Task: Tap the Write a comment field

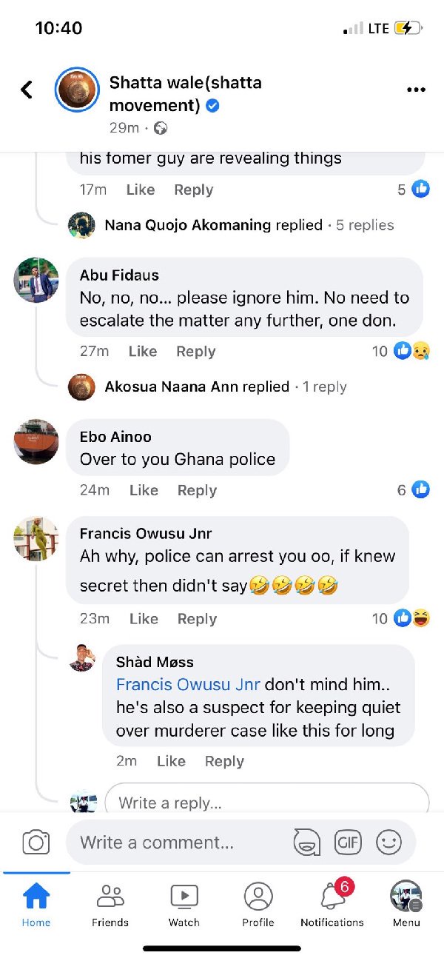Action: [178, 843]
